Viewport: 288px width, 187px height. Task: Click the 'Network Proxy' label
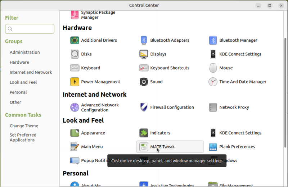click(234, 108)
